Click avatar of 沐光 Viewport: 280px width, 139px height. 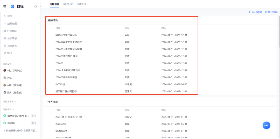[x=5, y=78]
